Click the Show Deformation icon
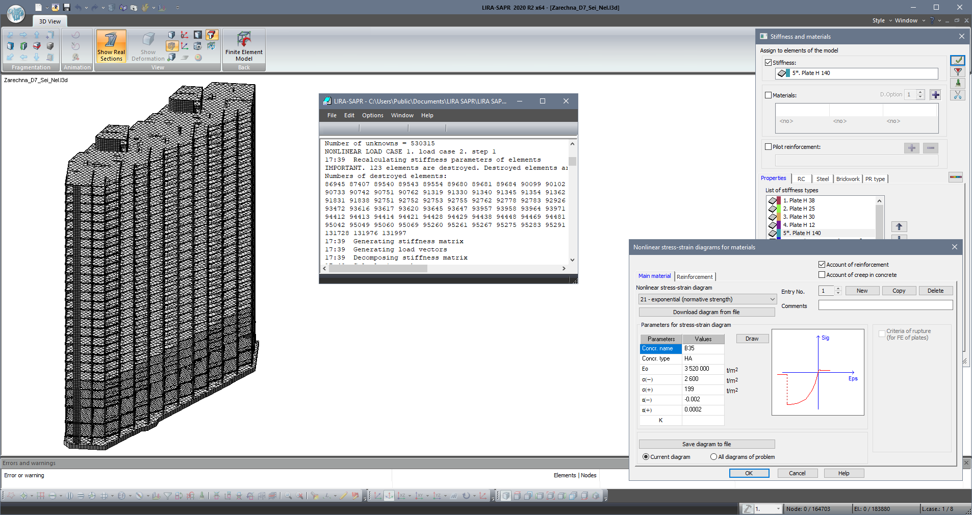The height and width of the screenshot is (515, 972). coord(148,46)
